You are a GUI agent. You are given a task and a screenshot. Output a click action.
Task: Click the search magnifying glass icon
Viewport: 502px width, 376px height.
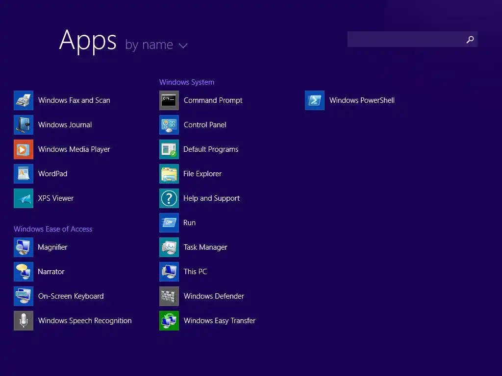click(x=470, y=39)
